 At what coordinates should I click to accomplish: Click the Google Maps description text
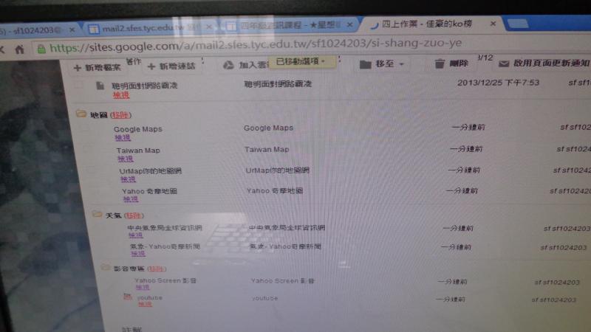[x=268, y=128]
